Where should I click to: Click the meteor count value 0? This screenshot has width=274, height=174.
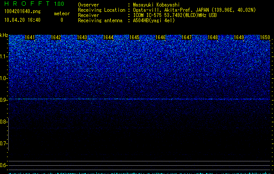pyautogui.click(x=62, y=20)
